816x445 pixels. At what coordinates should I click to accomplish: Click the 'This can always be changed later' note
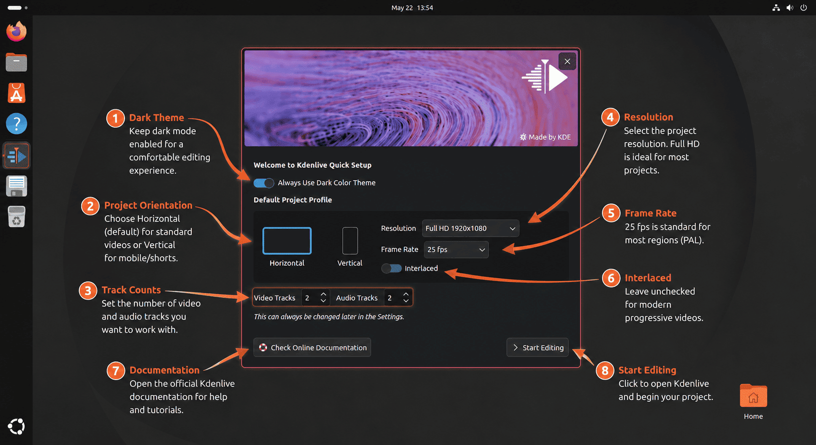click(x=329, y=317)
